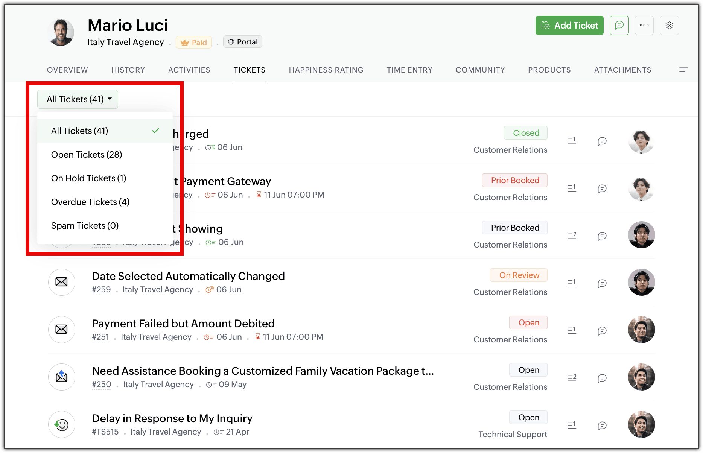Click the layers stack icon in header
Screen dimensions: 703x453
tap(669, 26)
